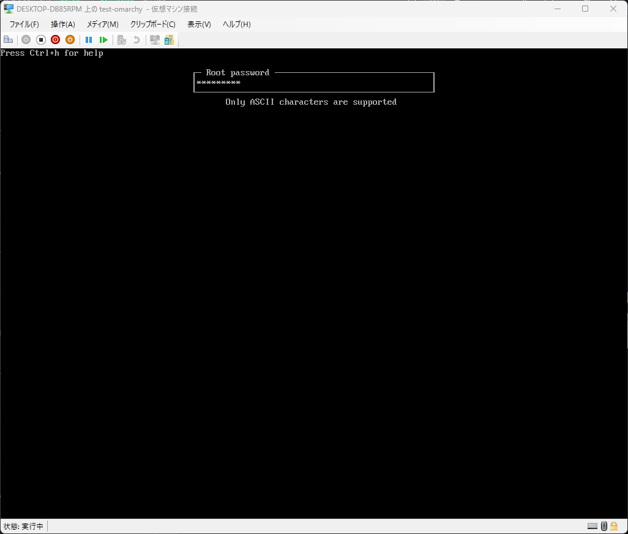Image resolution: width=628 pixels, height=534 pixels.
Task: Click the mouse status bar icon
Action: 604,526
